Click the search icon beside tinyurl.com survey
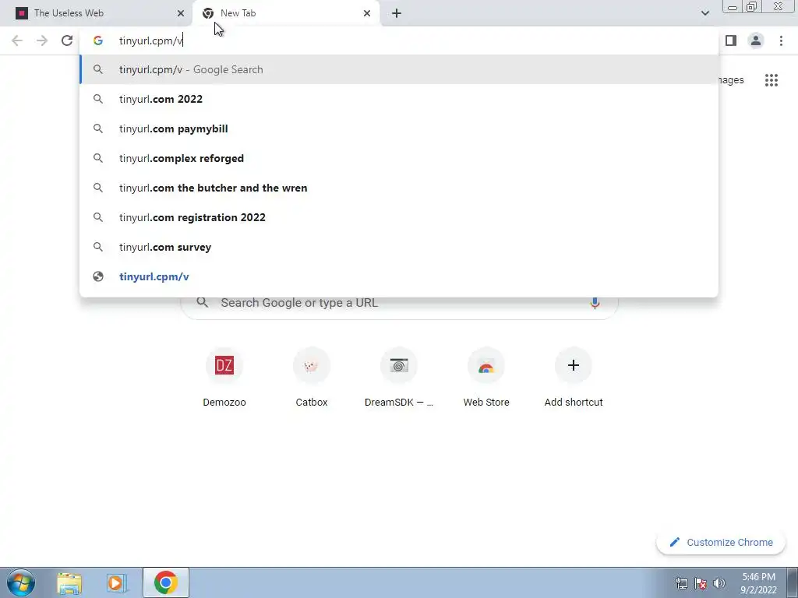Image resolution: width=798 pixels, height=598 pixels. tap(98, 247)
